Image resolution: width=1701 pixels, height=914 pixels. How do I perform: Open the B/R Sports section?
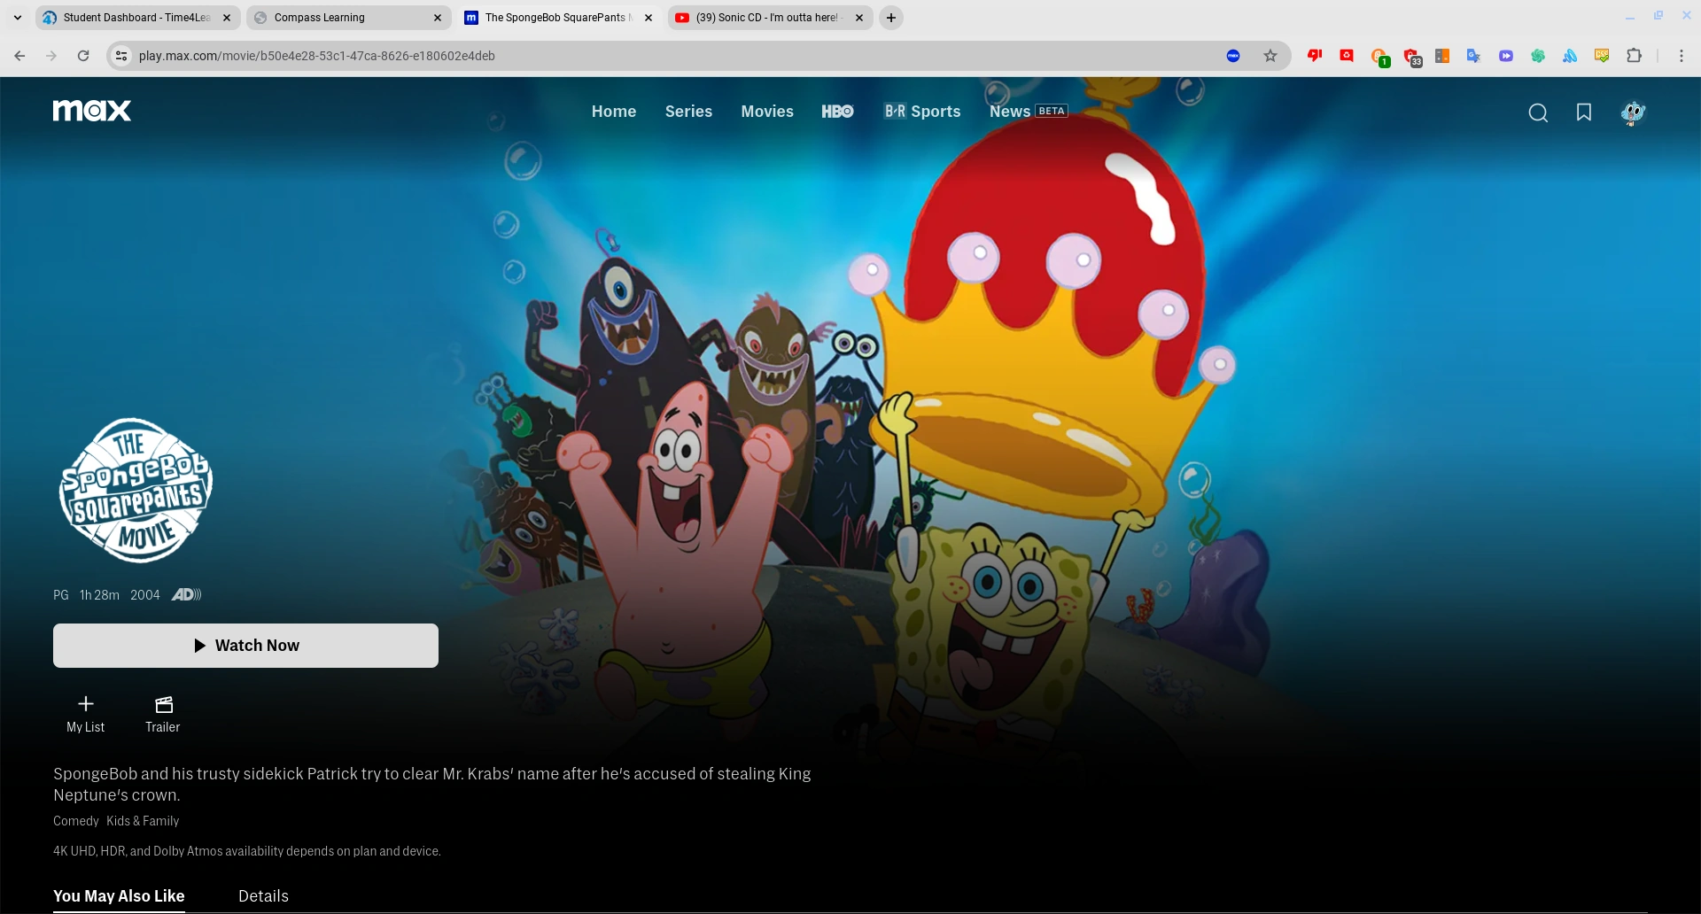[921, 112]
